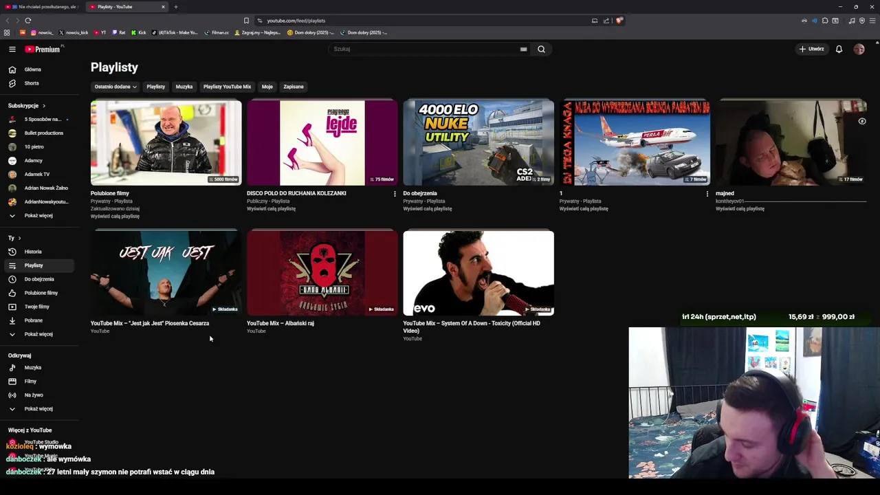880x495 pixels.
Task: Open the browser extensions puzzle icon
Action: coord(825,21)
